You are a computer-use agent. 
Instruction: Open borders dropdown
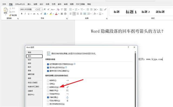(103, 14)
